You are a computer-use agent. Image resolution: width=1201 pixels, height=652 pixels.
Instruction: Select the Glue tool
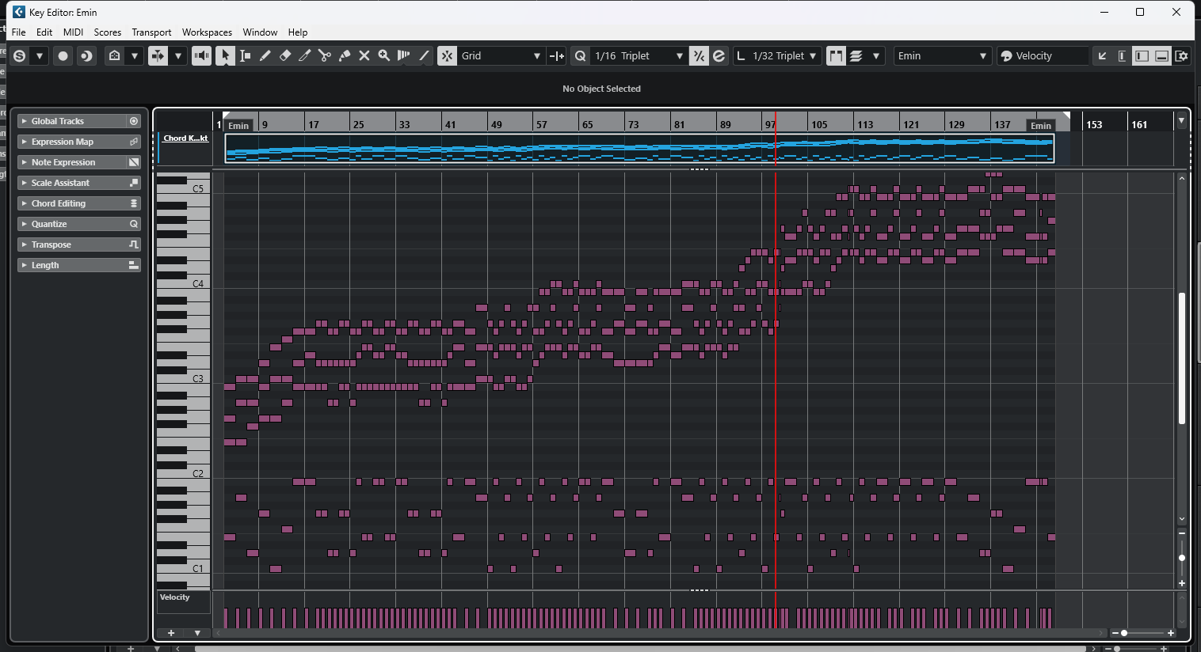[x=344, y=55]
